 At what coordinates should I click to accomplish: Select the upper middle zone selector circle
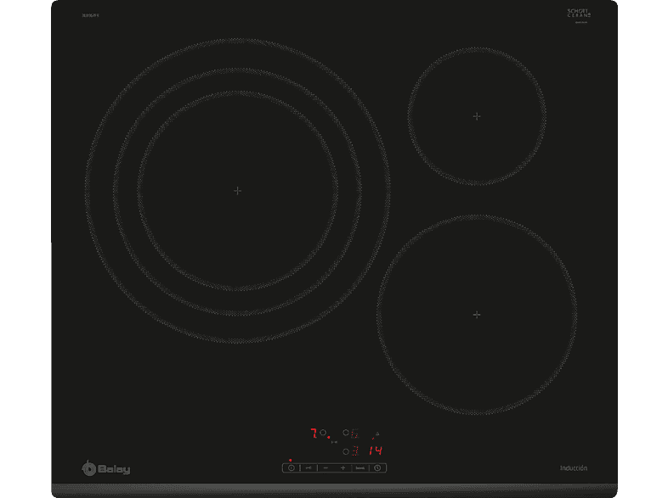(x=346, y=433)
